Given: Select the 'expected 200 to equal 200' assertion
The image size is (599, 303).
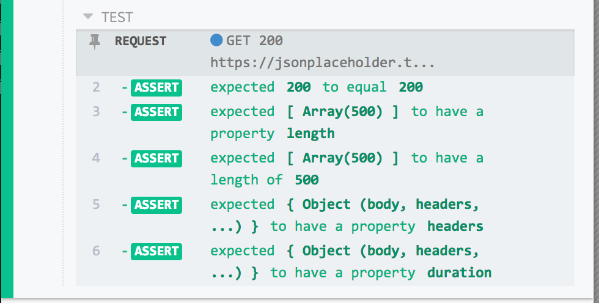Looking at the screenshot, I should coord(317,87).
